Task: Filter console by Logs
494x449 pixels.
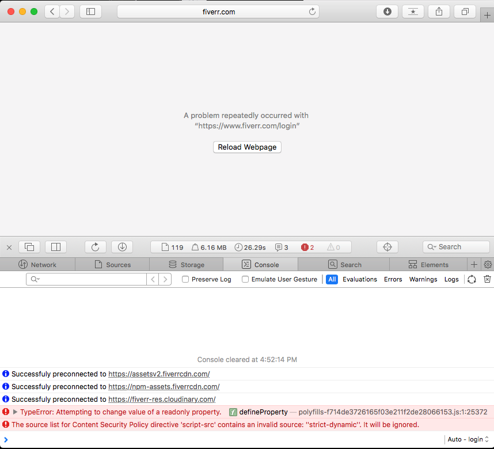Action: coord(451,279)
